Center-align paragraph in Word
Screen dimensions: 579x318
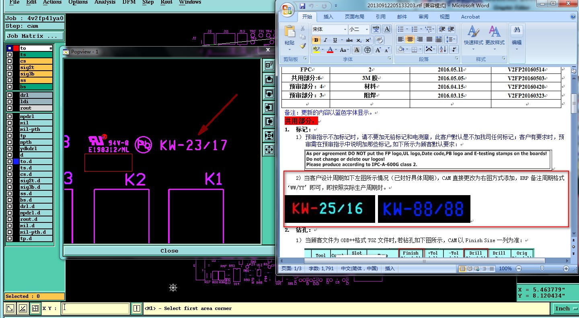[x=410, y=39]
